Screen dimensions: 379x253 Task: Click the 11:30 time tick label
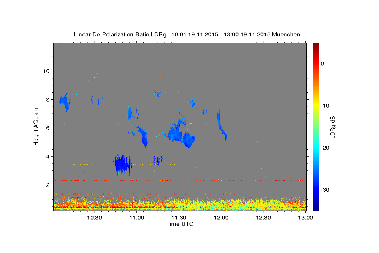179,218
